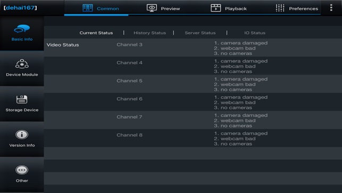Click Channel 3 'camera damaged' text
Viewport: 342px width, 193px height.
pos(241,43)
